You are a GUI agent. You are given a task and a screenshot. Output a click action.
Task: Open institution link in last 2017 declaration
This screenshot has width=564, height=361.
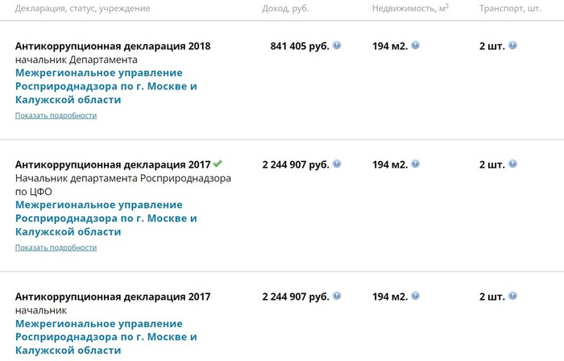click(106, 337)
